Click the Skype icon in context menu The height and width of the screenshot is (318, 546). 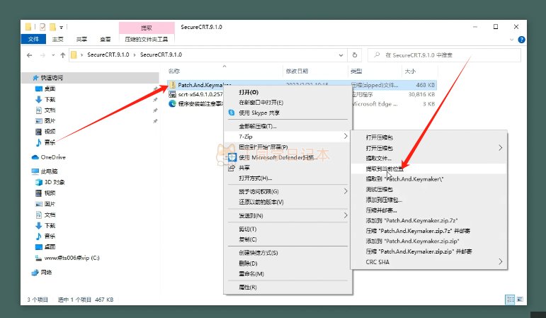232,113
